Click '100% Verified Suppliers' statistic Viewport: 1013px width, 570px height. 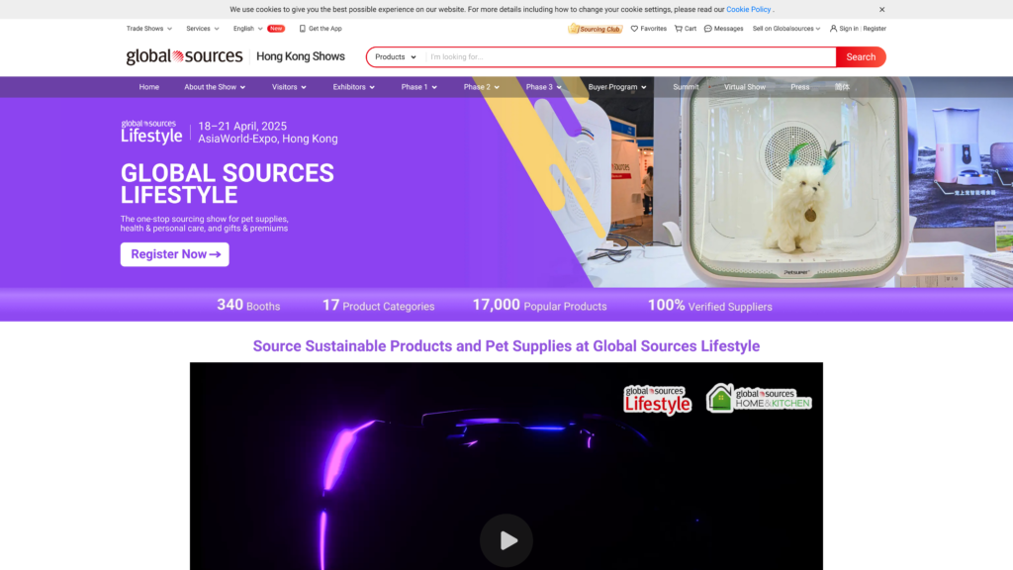point(709,305)
